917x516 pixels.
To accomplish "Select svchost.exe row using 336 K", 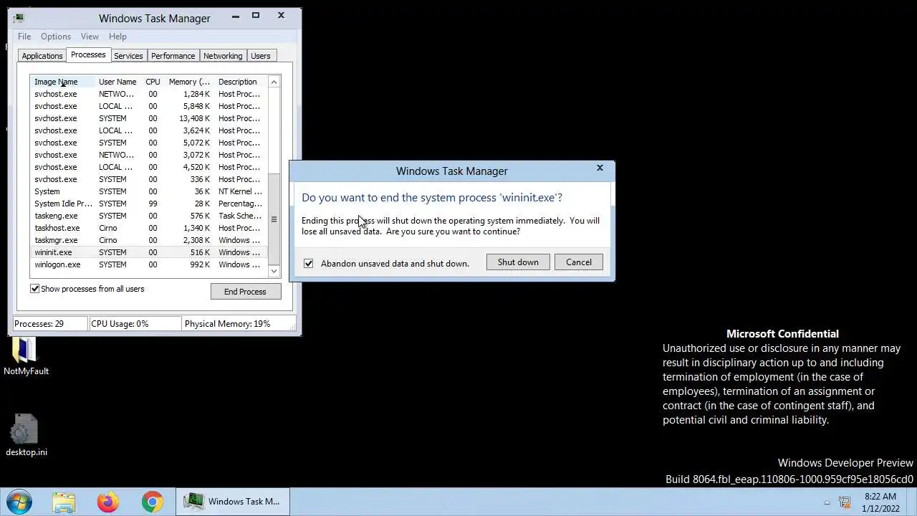I will coord(149,179).
